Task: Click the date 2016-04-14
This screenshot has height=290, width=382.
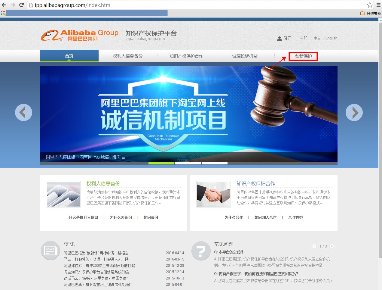Action: coord(175,253)
